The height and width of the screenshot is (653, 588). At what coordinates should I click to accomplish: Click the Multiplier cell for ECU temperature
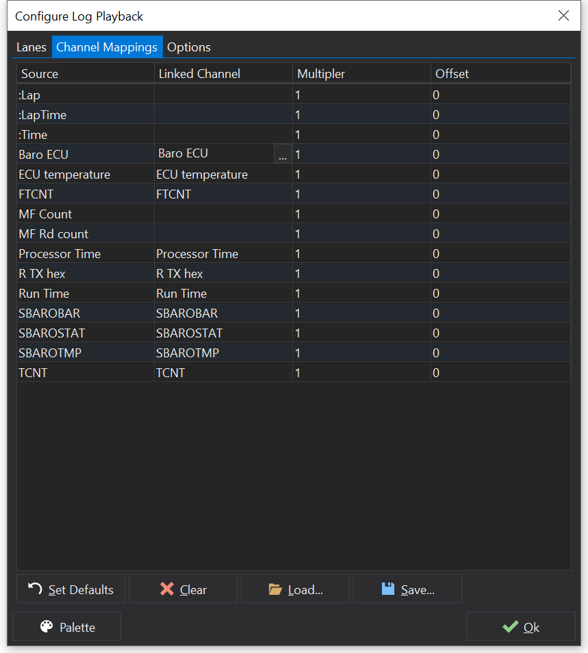(x=361, y=175)
